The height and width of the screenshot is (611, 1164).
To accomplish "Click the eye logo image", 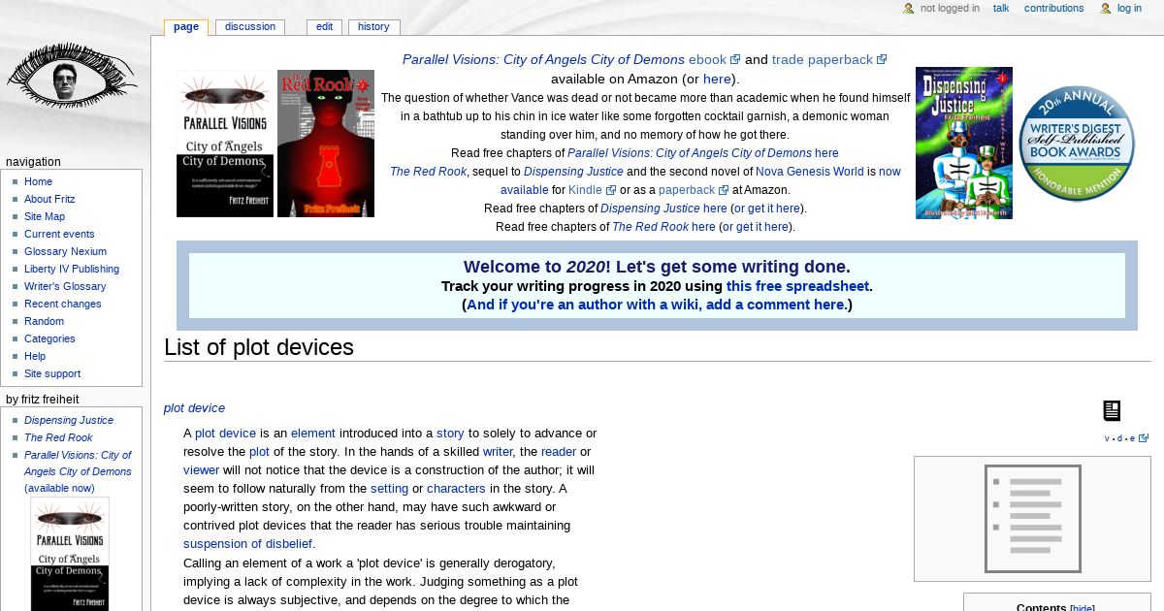I will click(72, 75).
